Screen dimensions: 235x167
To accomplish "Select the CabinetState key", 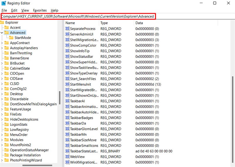I will coord(20,68).
